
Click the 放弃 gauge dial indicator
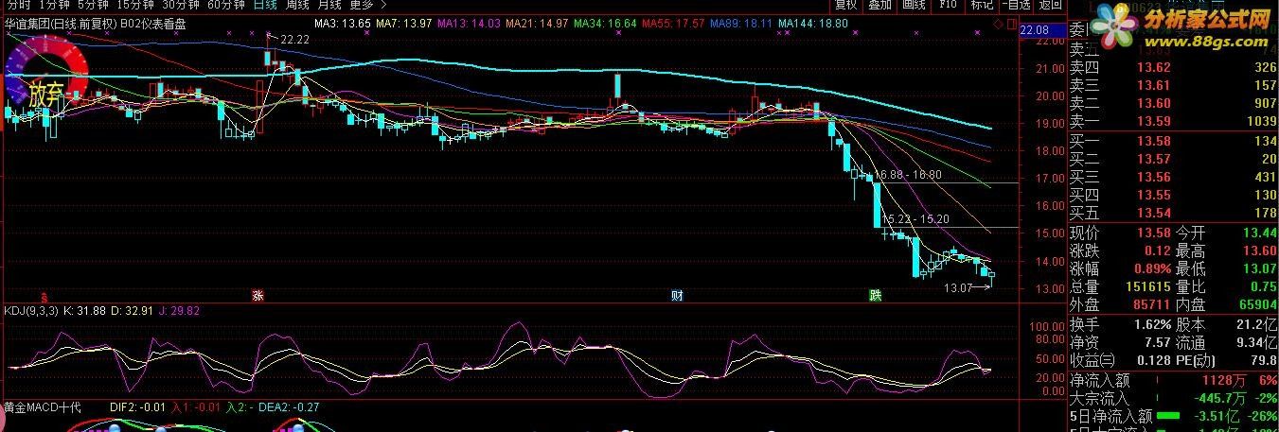pyautogui.click(x=45, y=78)
